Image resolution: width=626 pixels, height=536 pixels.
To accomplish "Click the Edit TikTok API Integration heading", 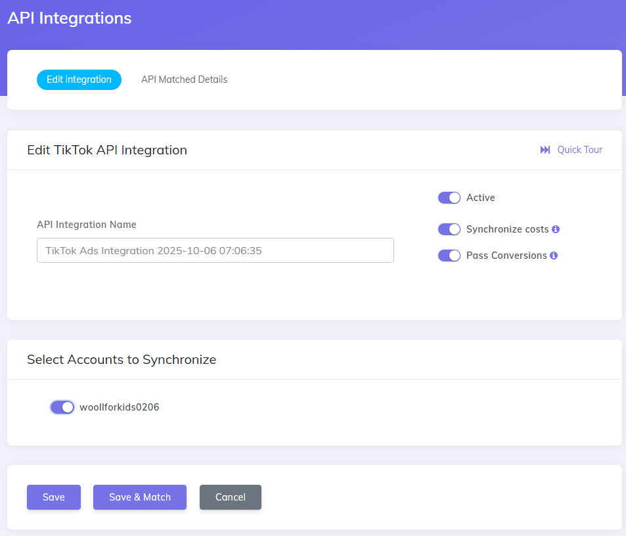I will point(106,150).
